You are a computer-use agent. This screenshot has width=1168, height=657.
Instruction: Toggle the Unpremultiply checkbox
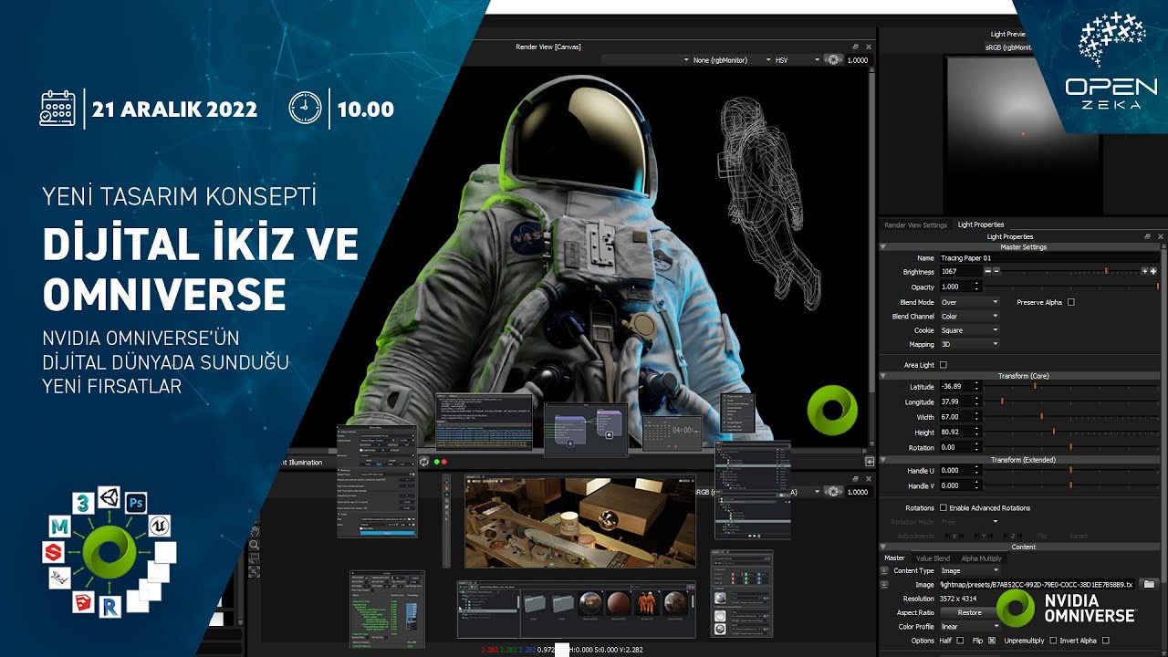click(1053, 641)
